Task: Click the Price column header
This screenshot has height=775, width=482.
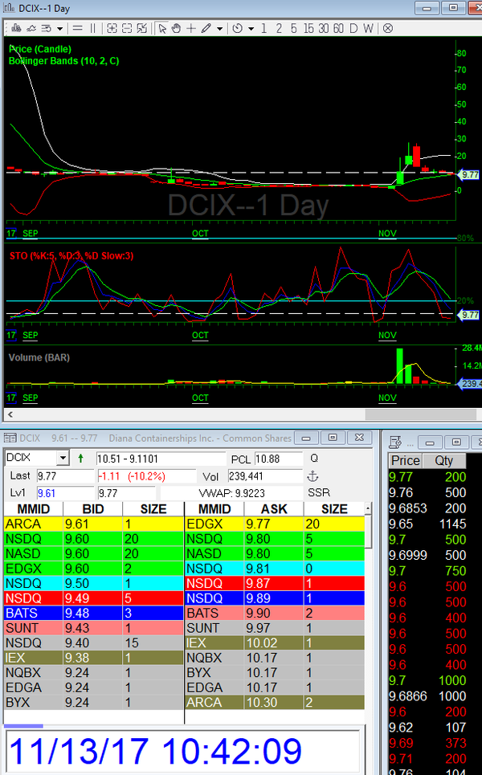Action: pyautogui.click(x=406, y=461)
